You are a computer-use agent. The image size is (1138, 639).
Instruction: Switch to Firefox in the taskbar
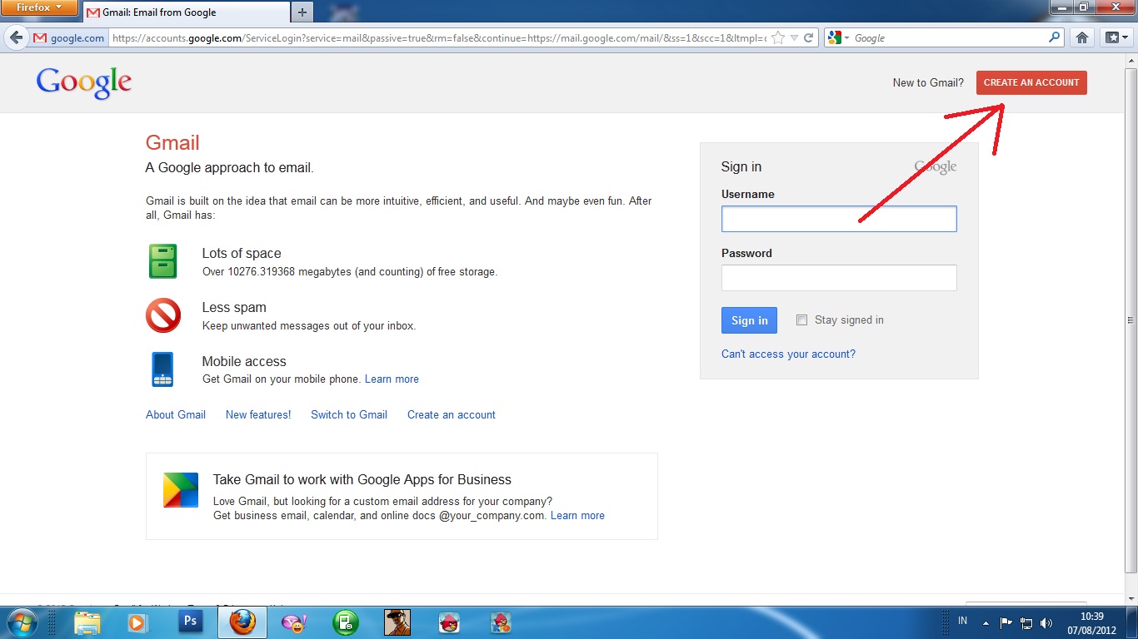click(242, 622)
